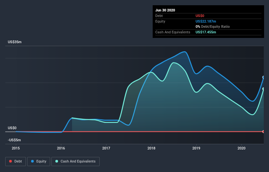Toggle the Equity legend button
The image size is (269, 172).
point(39,162)
